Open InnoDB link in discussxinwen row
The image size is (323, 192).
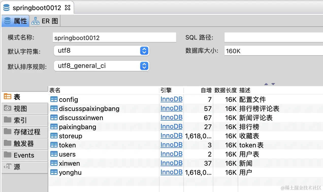(x=171, y=118)
